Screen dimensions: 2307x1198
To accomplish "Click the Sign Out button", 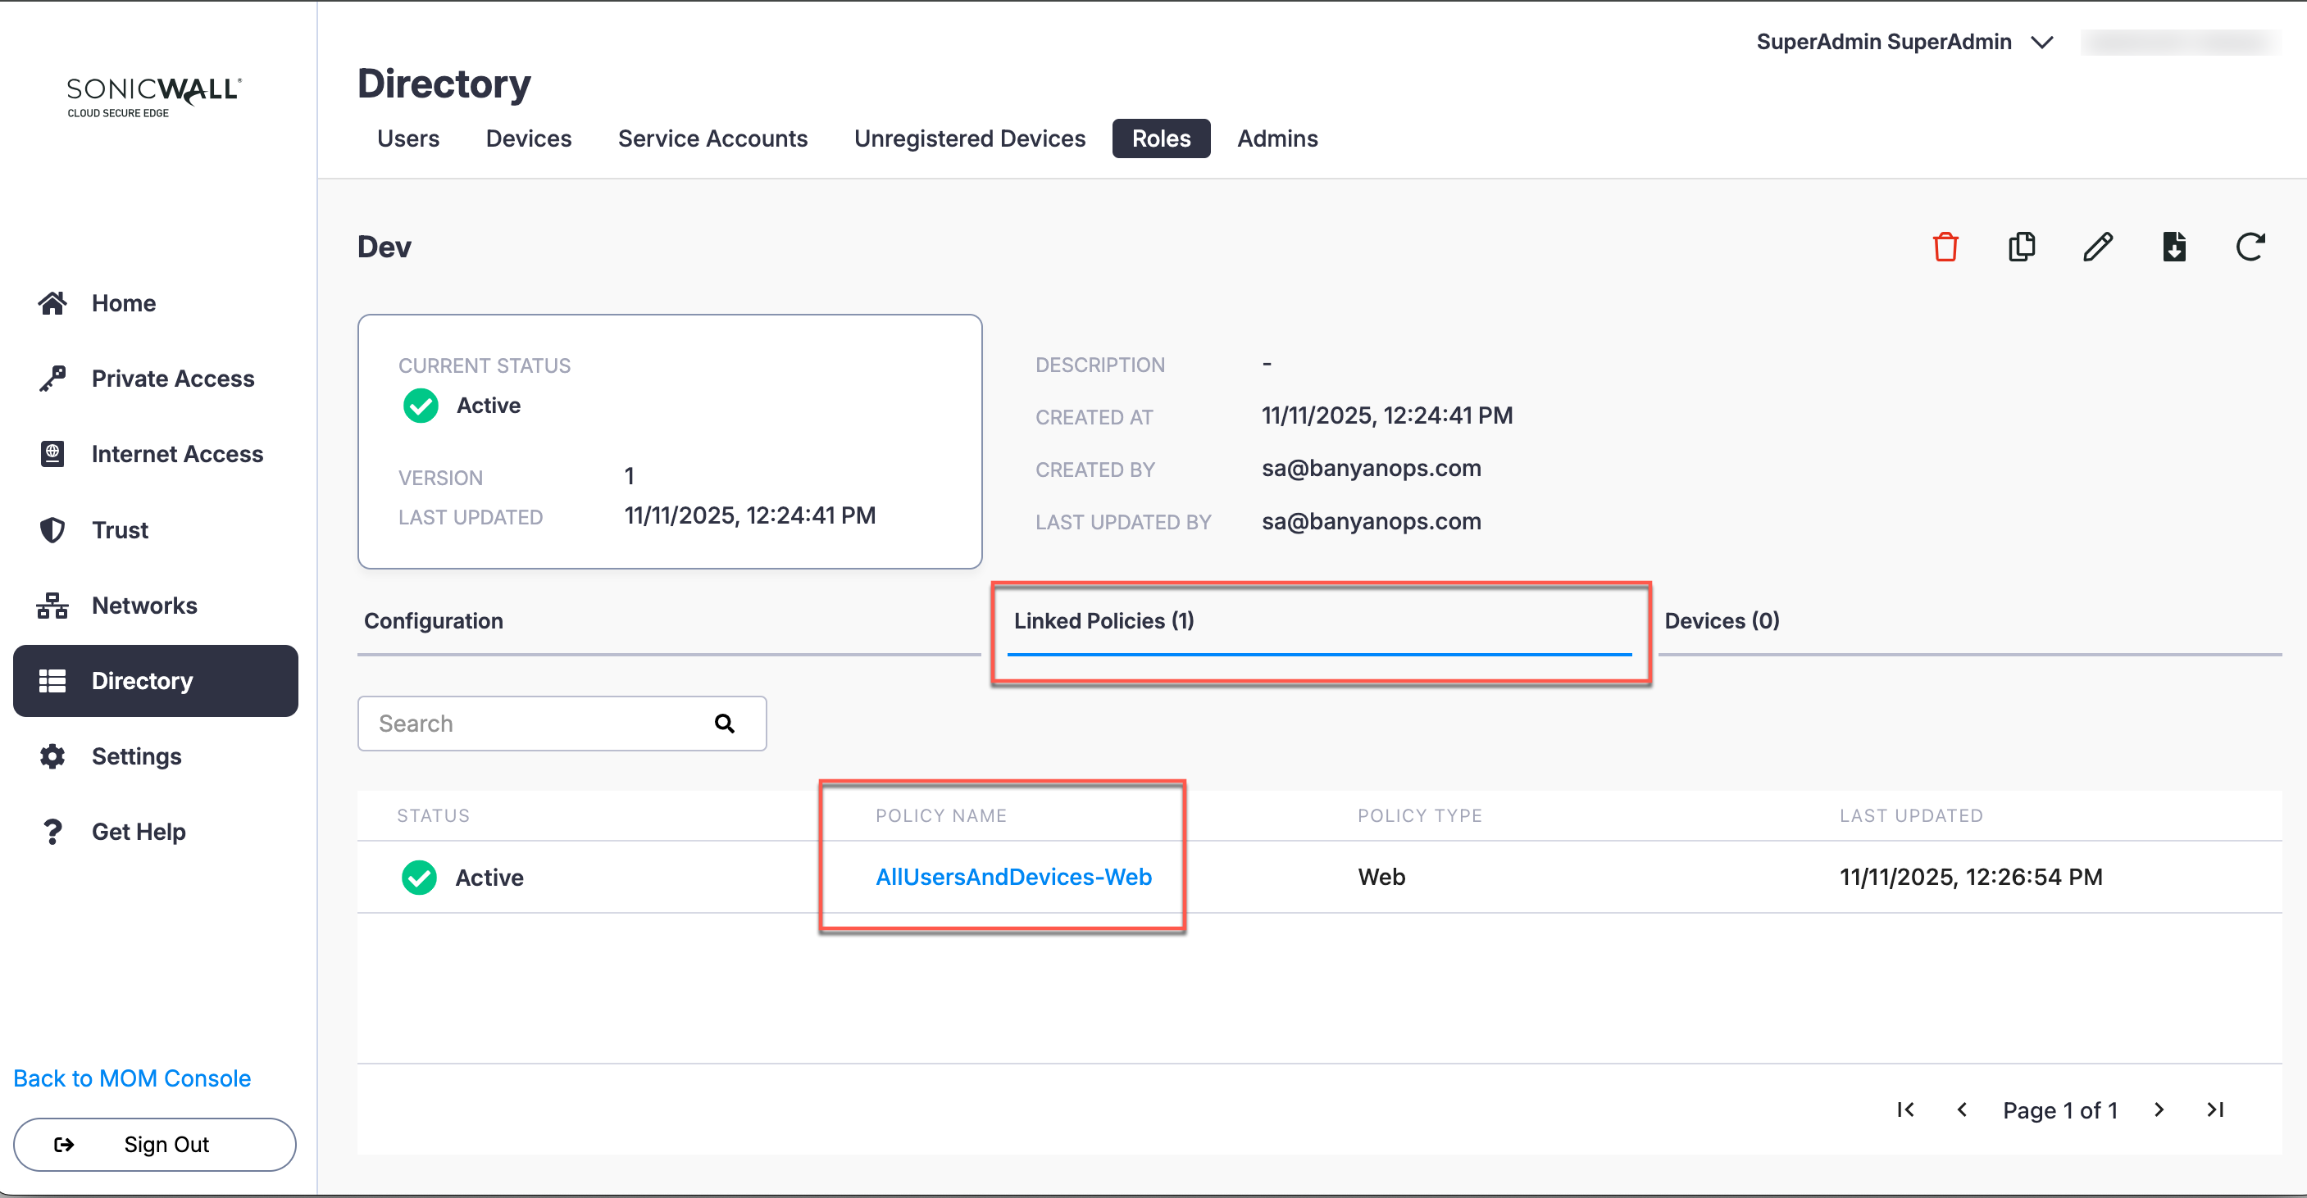I will (154, 1144).
